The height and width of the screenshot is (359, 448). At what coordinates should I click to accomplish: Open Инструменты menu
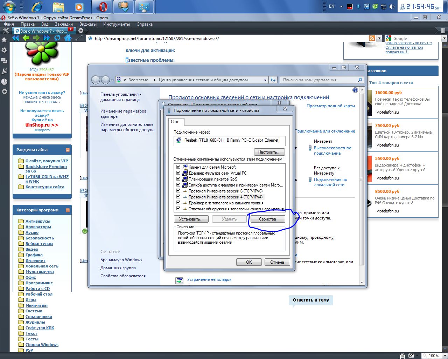(x=117, y=24)
